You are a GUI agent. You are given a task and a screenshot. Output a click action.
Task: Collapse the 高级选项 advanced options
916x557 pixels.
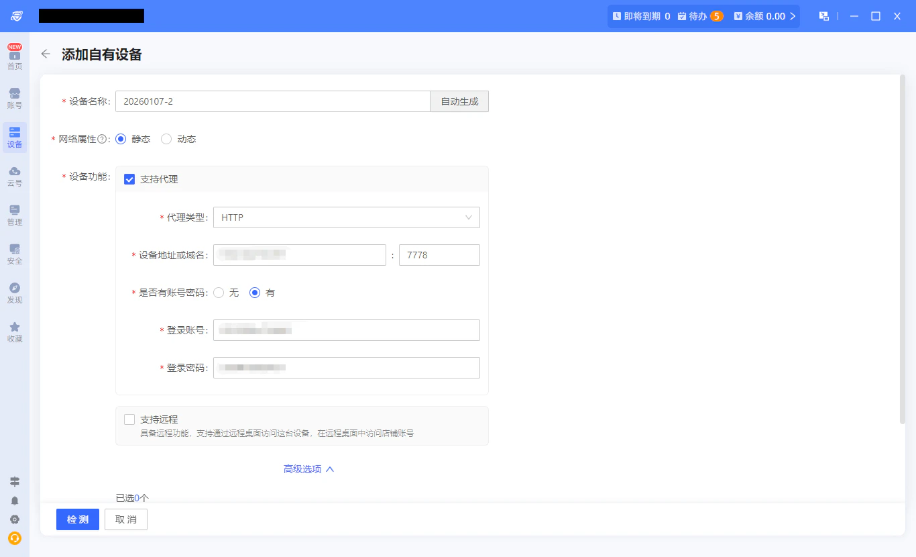pos(308,468)
